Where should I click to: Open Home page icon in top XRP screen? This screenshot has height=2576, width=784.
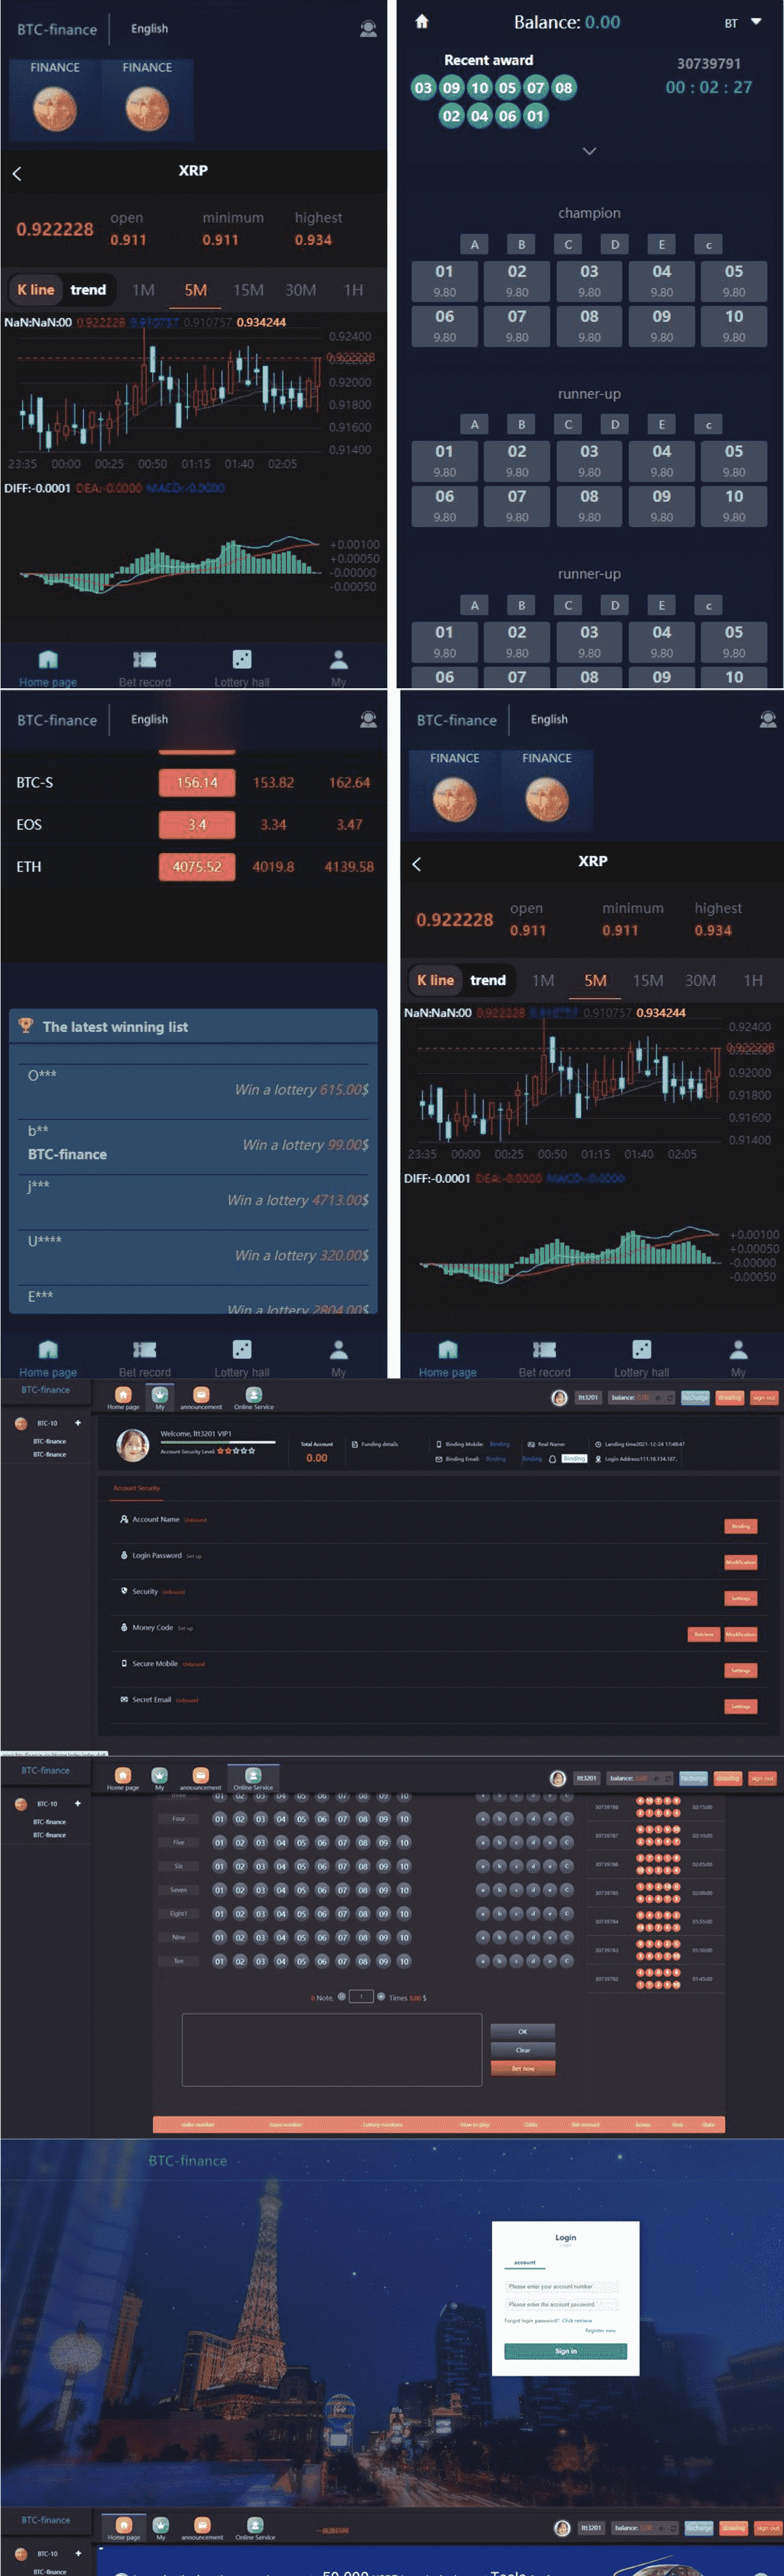coord(47,660)
